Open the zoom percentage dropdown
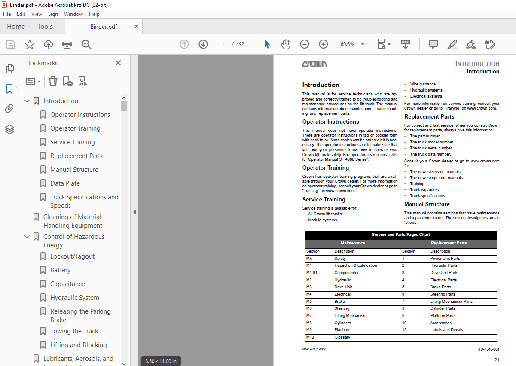This screenshot has width=516, height=366. (x=362, y=44)
